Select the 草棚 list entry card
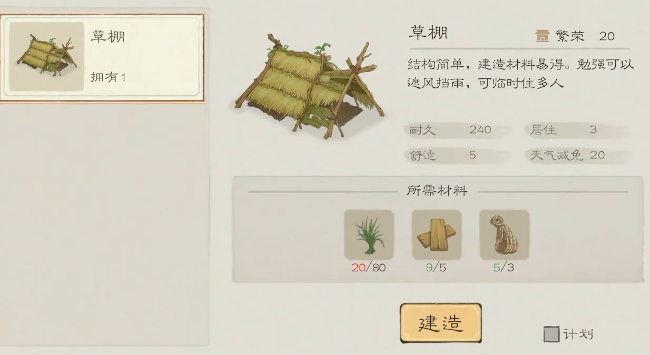The height and width of the screenshot is (355, 650). click(x=102, y=57)
